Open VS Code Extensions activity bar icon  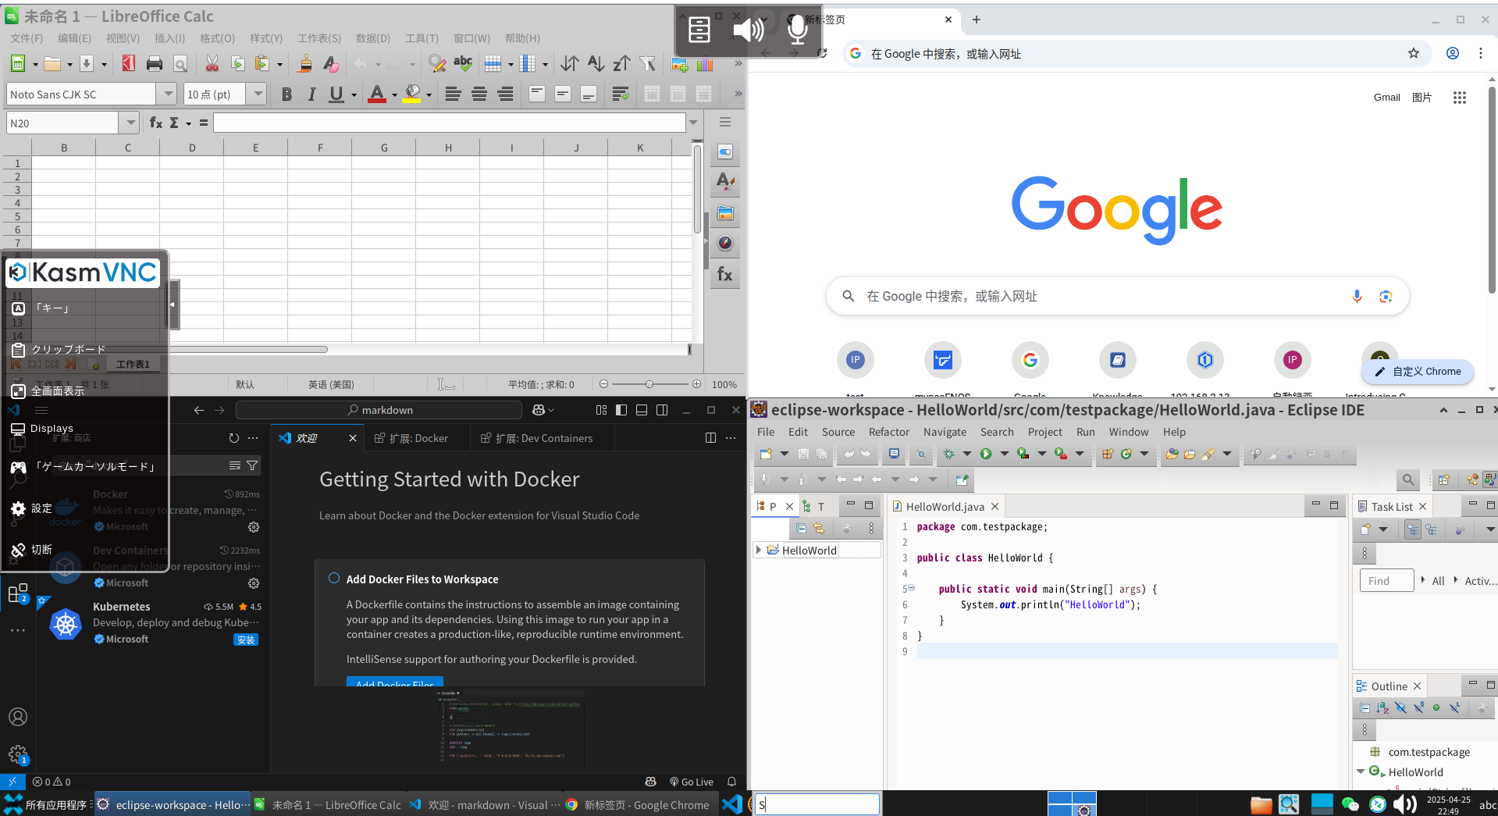point(18,593)
